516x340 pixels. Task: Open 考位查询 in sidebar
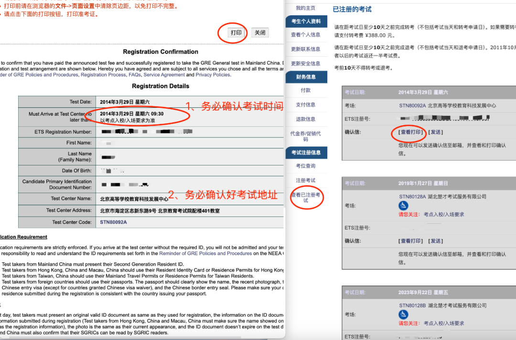[305, 166]
